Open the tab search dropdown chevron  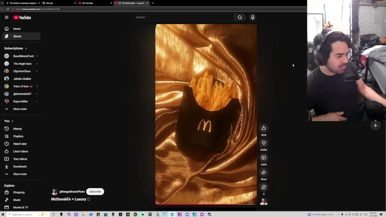2,3
